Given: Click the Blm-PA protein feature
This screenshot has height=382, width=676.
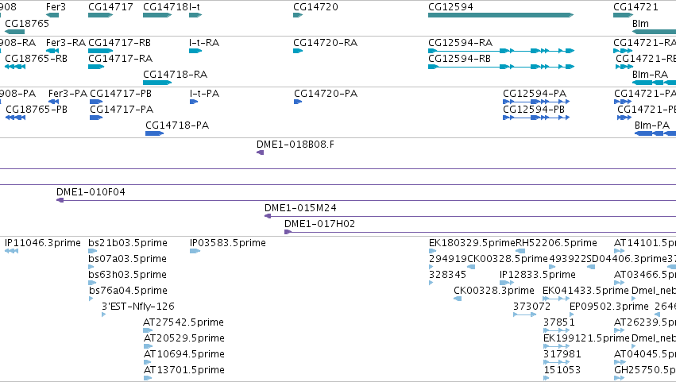Looking at the screenshot, I should [655, 133].
